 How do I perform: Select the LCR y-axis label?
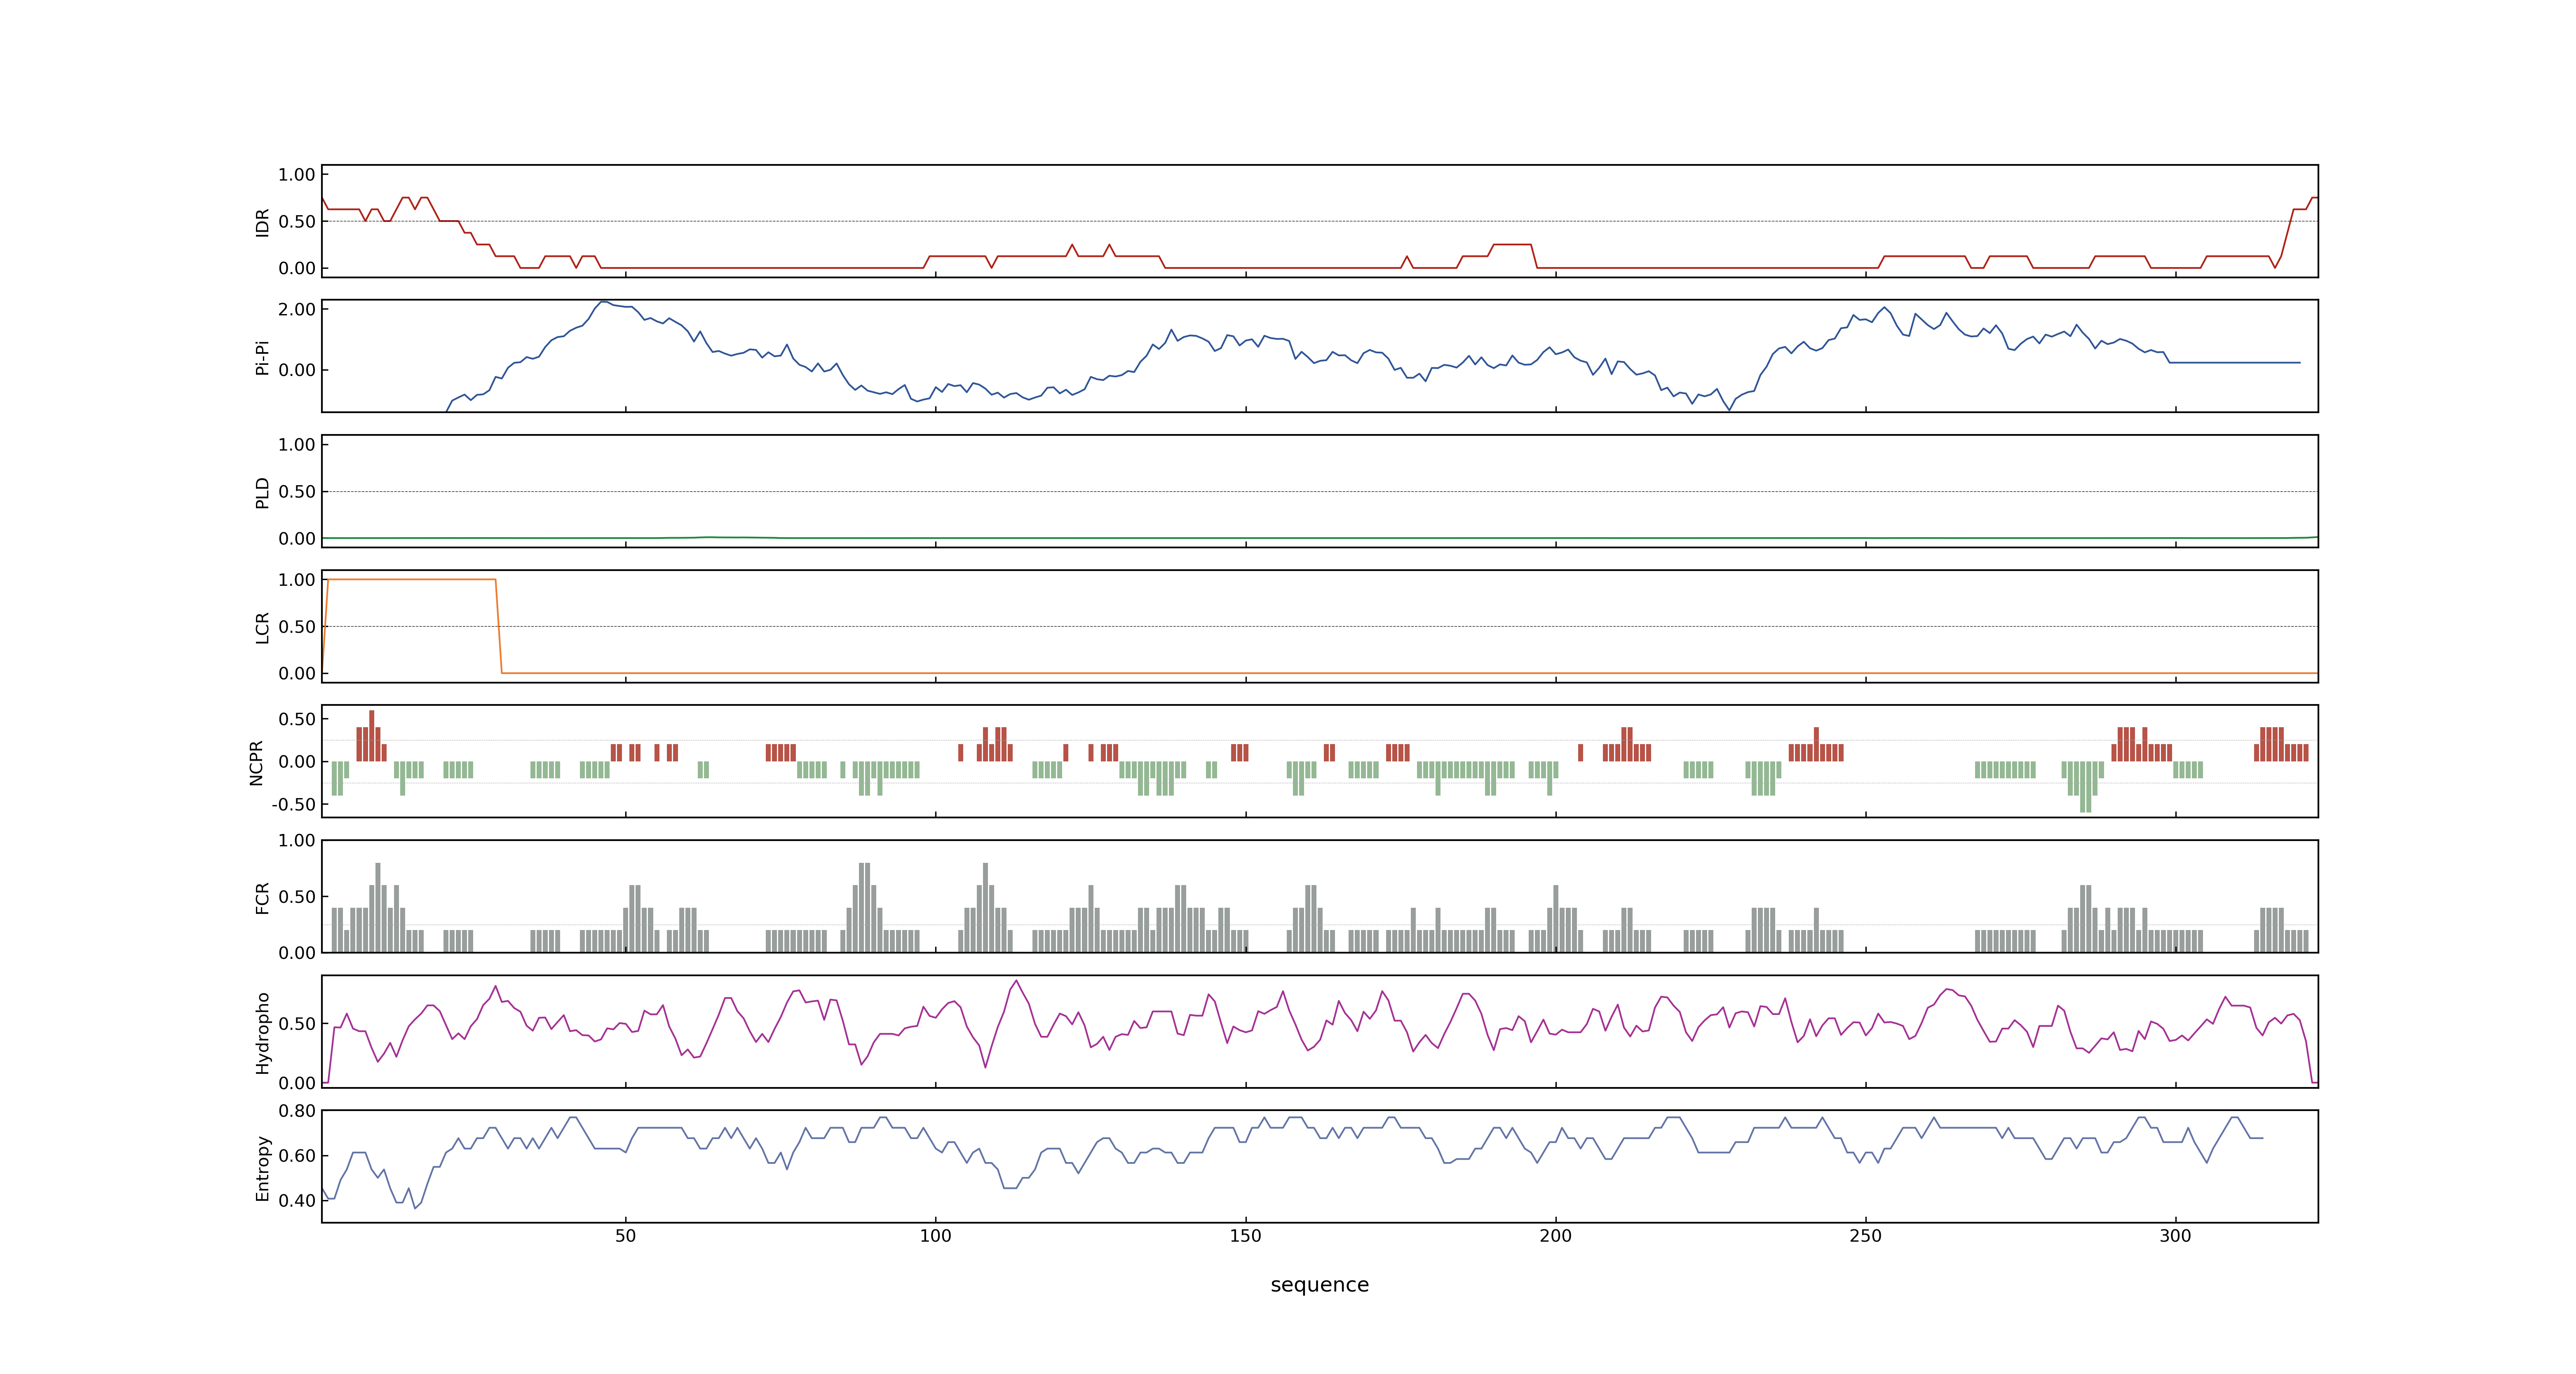(262, 627)
